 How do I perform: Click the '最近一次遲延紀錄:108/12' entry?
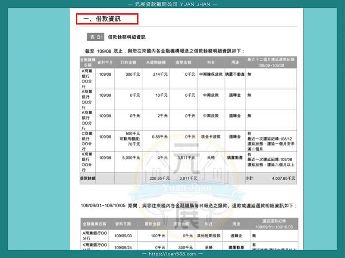[270, 139]
